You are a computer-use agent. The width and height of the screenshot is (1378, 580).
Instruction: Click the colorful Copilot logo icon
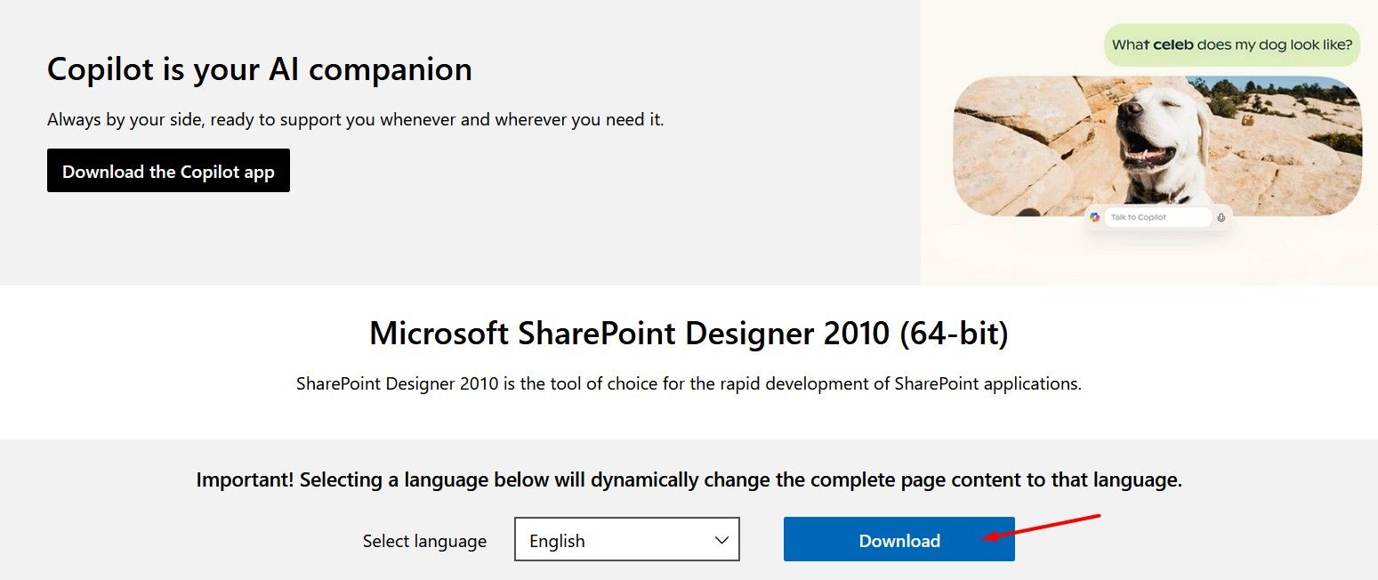tap(1095, 217)
